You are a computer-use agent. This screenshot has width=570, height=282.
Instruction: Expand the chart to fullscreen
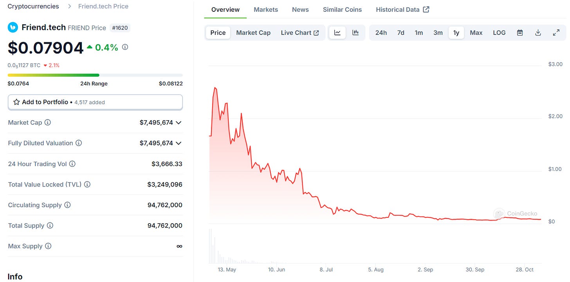coord(556,33)
